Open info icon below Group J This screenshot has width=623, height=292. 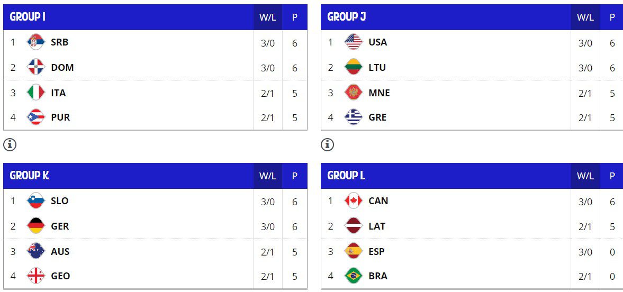pyautogui.click(x=328, y=145)
